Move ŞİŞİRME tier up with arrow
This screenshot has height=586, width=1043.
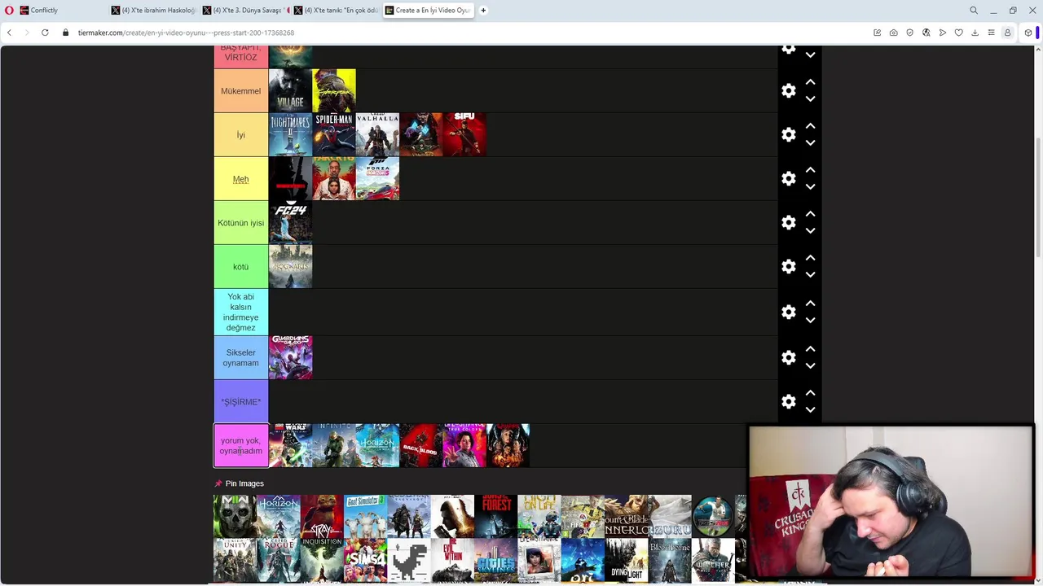tap(810, 393)
